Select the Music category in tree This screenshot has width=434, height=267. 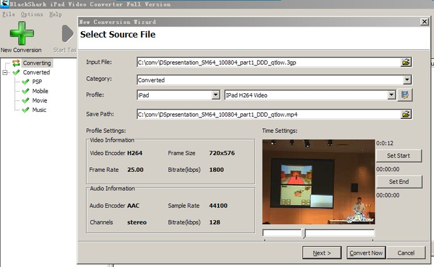(39, 110)
